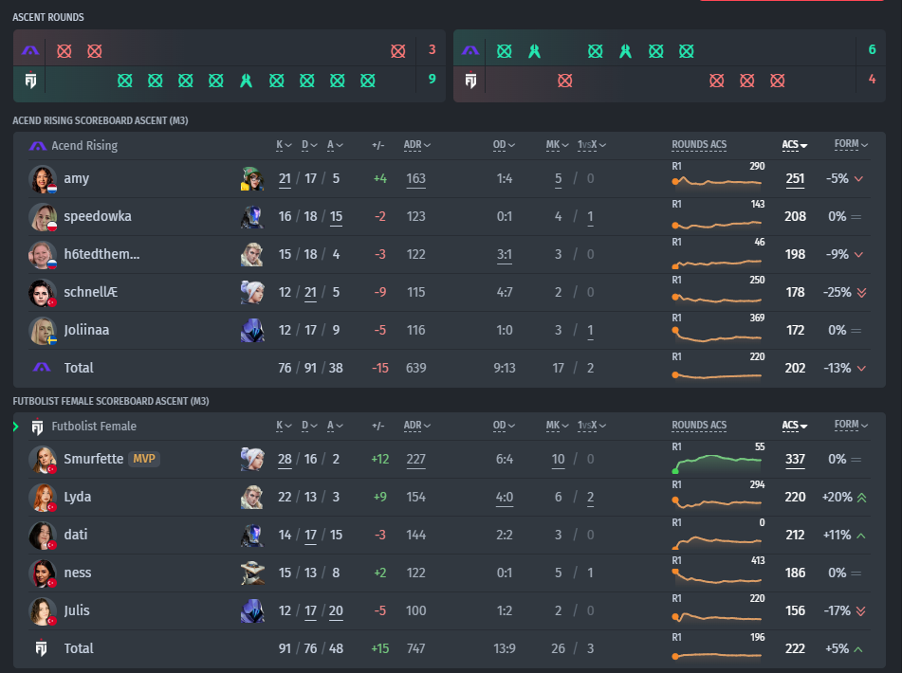Sort Acend Rising table by kills (K)

tap(285, 145)
